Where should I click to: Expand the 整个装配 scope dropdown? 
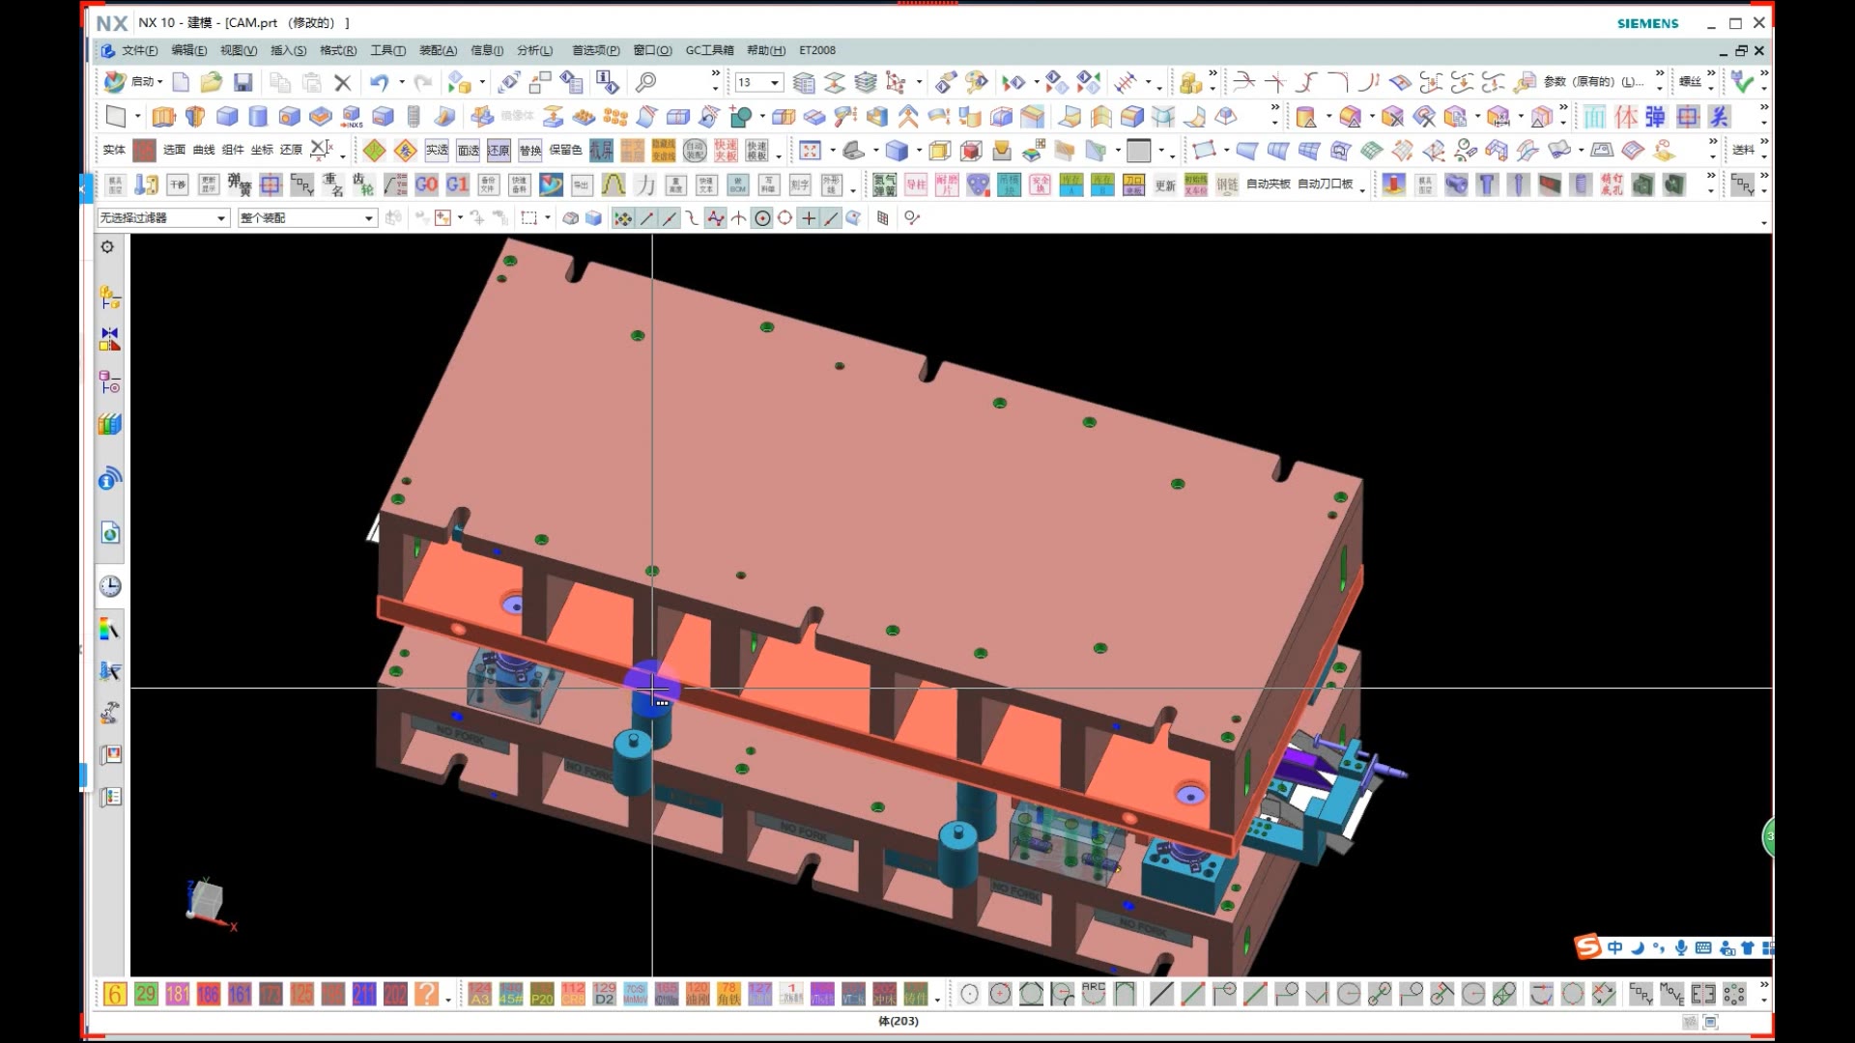point(306,218)
